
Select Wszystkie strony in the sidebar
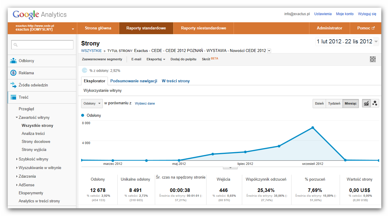click(x=37, y=125)
